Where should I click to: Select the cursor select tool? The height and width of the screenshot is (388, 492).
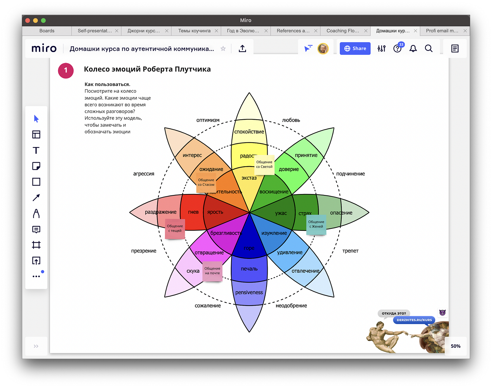(x=36, y=119)
